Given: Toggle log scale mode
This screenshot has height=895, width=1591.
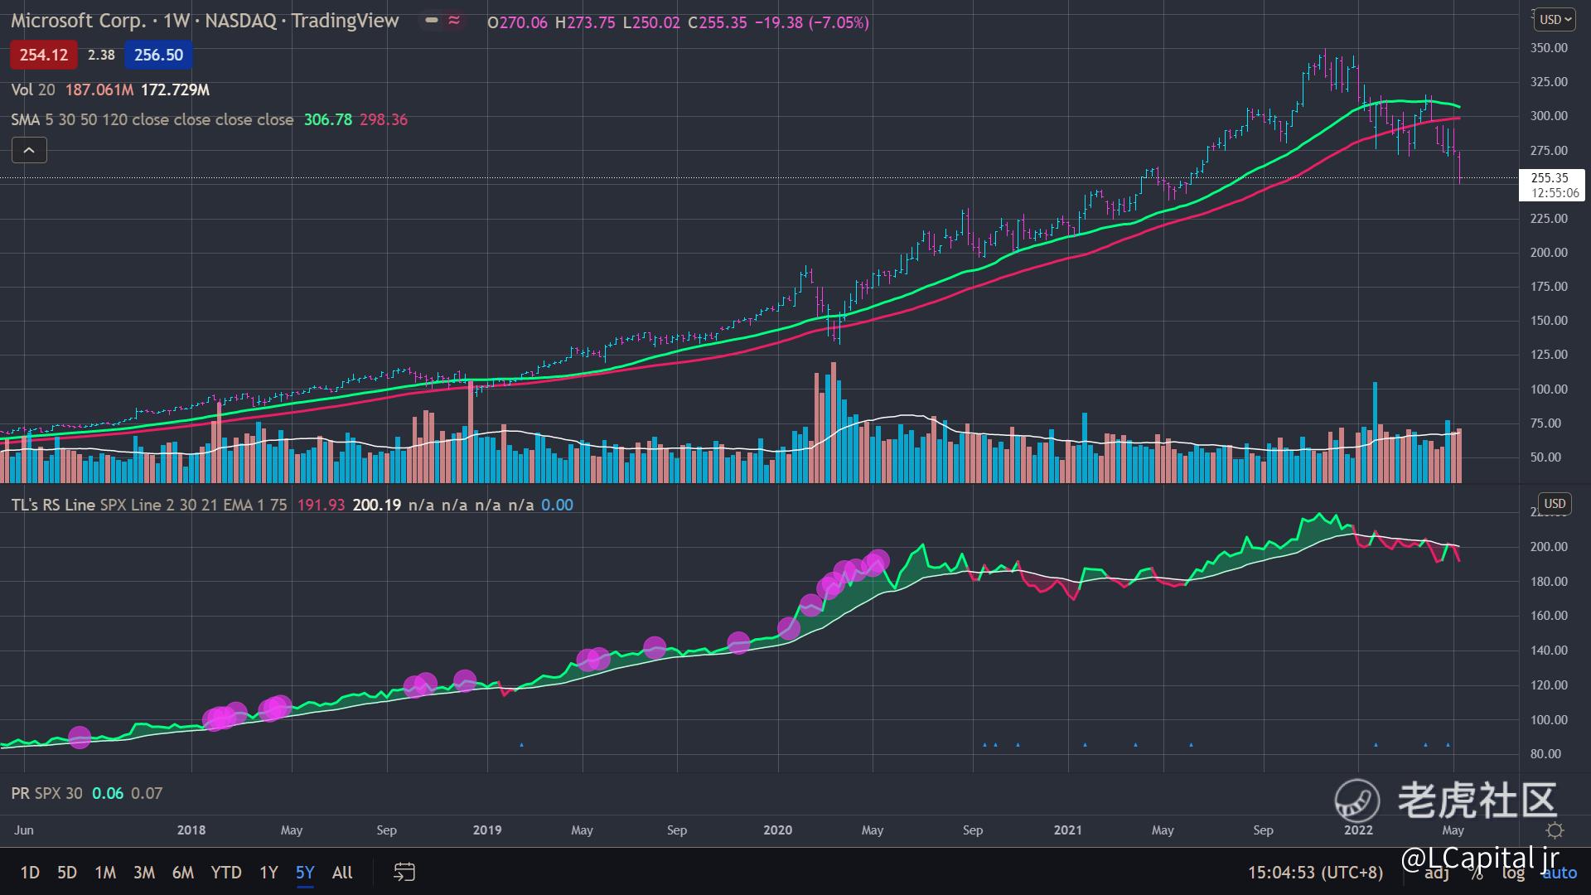Looking at the screenshot, I should click(1513, 873).
